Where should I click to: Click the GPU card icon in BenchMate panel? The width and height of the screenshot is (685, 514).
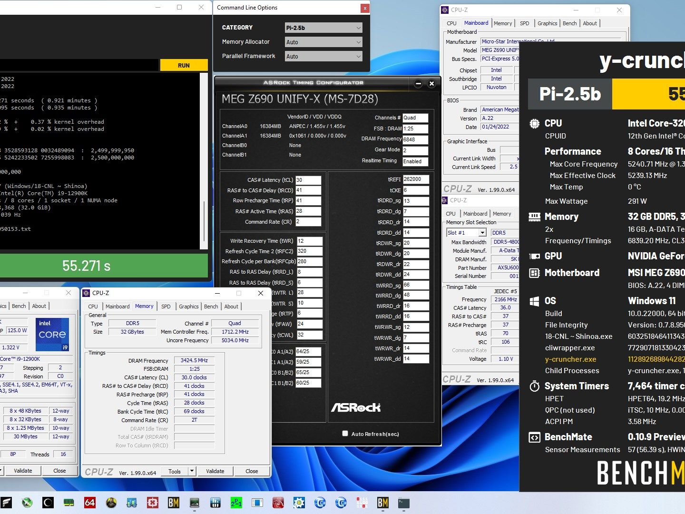tap(534, 256)
